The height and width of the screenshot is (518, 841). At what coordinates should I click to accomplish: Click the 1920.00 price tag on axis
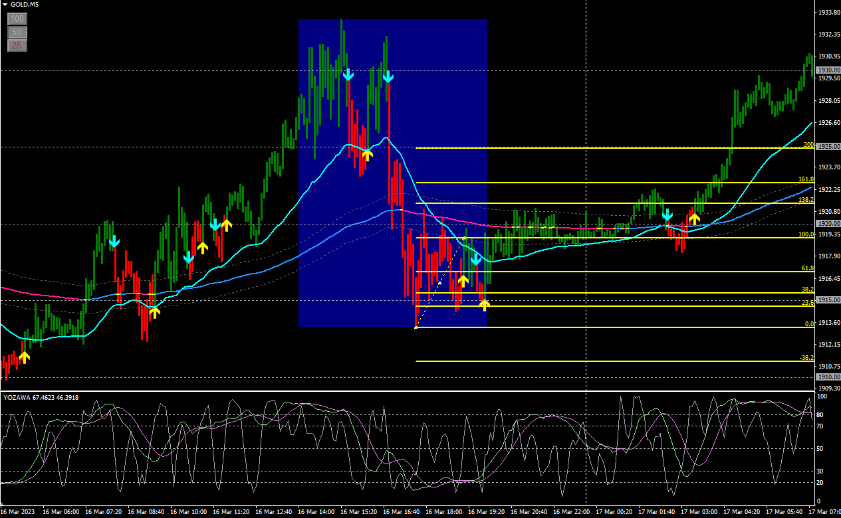click(x=828, y=224)
